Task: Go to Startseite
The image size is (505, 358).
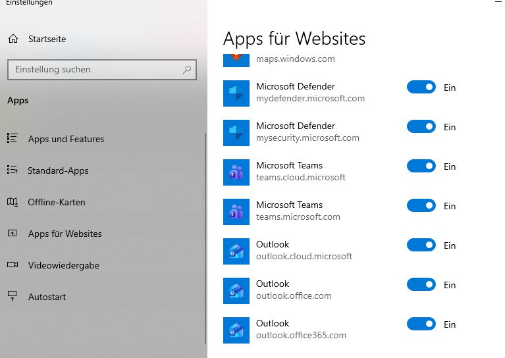Action: pos(47,39)
